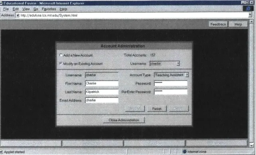
Task: Open the File menu
Action: 6,9
